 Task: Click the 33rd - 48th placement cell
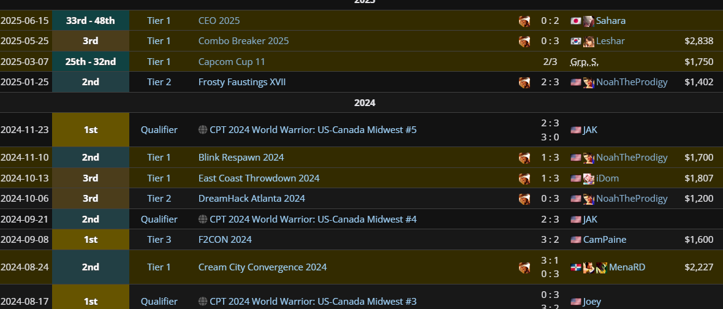91,21
